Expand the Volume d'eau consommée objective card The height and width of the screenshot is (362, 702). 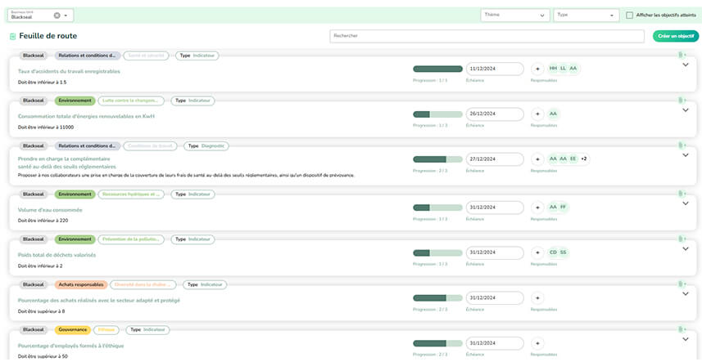(686, 204)
